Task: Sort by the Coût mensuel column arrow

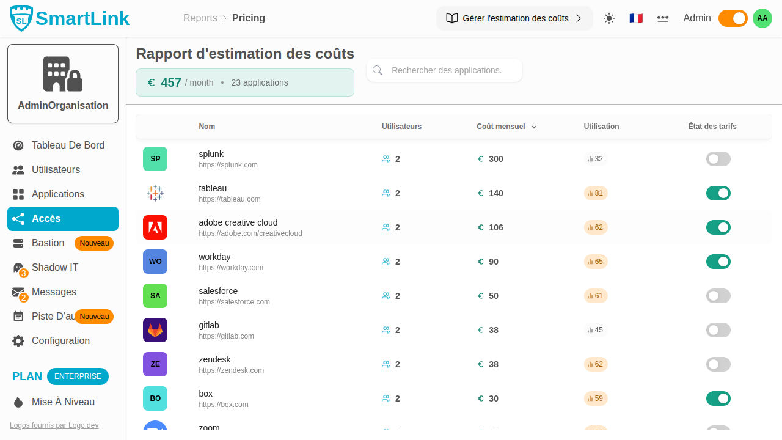Action: (534, 127)
